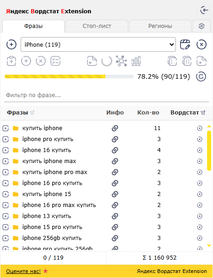Click the export file arrow icon
Image resolution: width=213 pixels, height=278 pixels.
(x=202, y=61)
